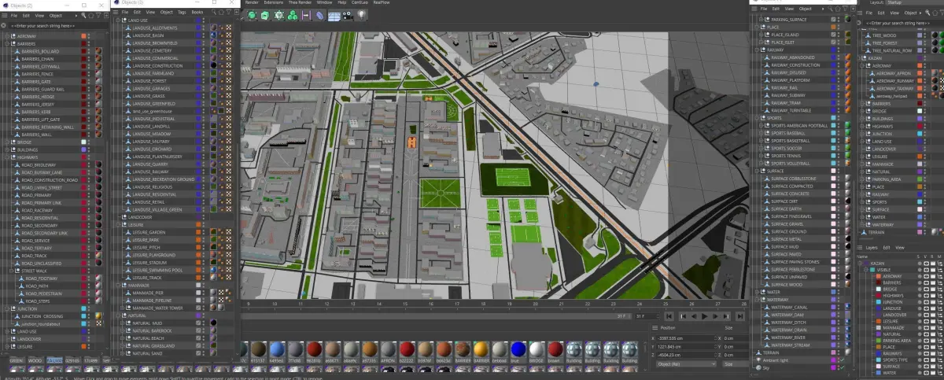Click the floor grid icon in top toolbar

pos(334,15)
